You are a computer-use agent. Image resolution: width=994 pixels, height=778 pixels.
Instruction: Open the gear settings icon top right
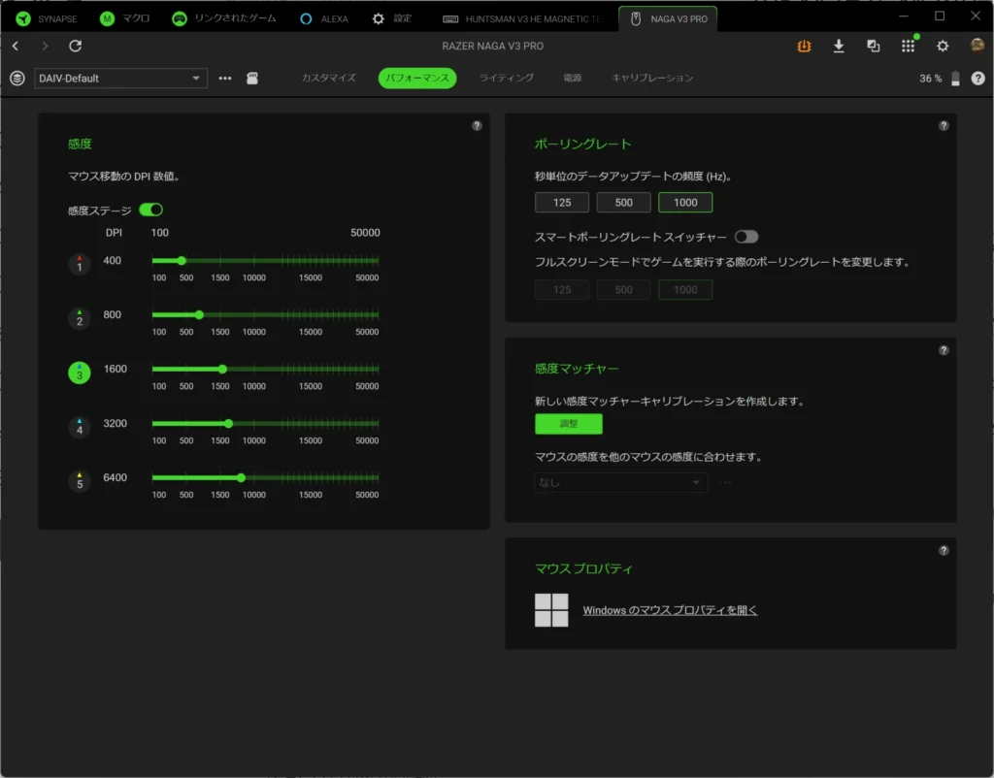pos(943,46)
